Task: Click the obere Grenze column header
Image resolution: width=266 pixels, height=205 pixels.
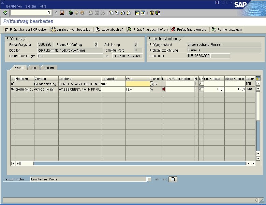Action: [x=235, y=79]
